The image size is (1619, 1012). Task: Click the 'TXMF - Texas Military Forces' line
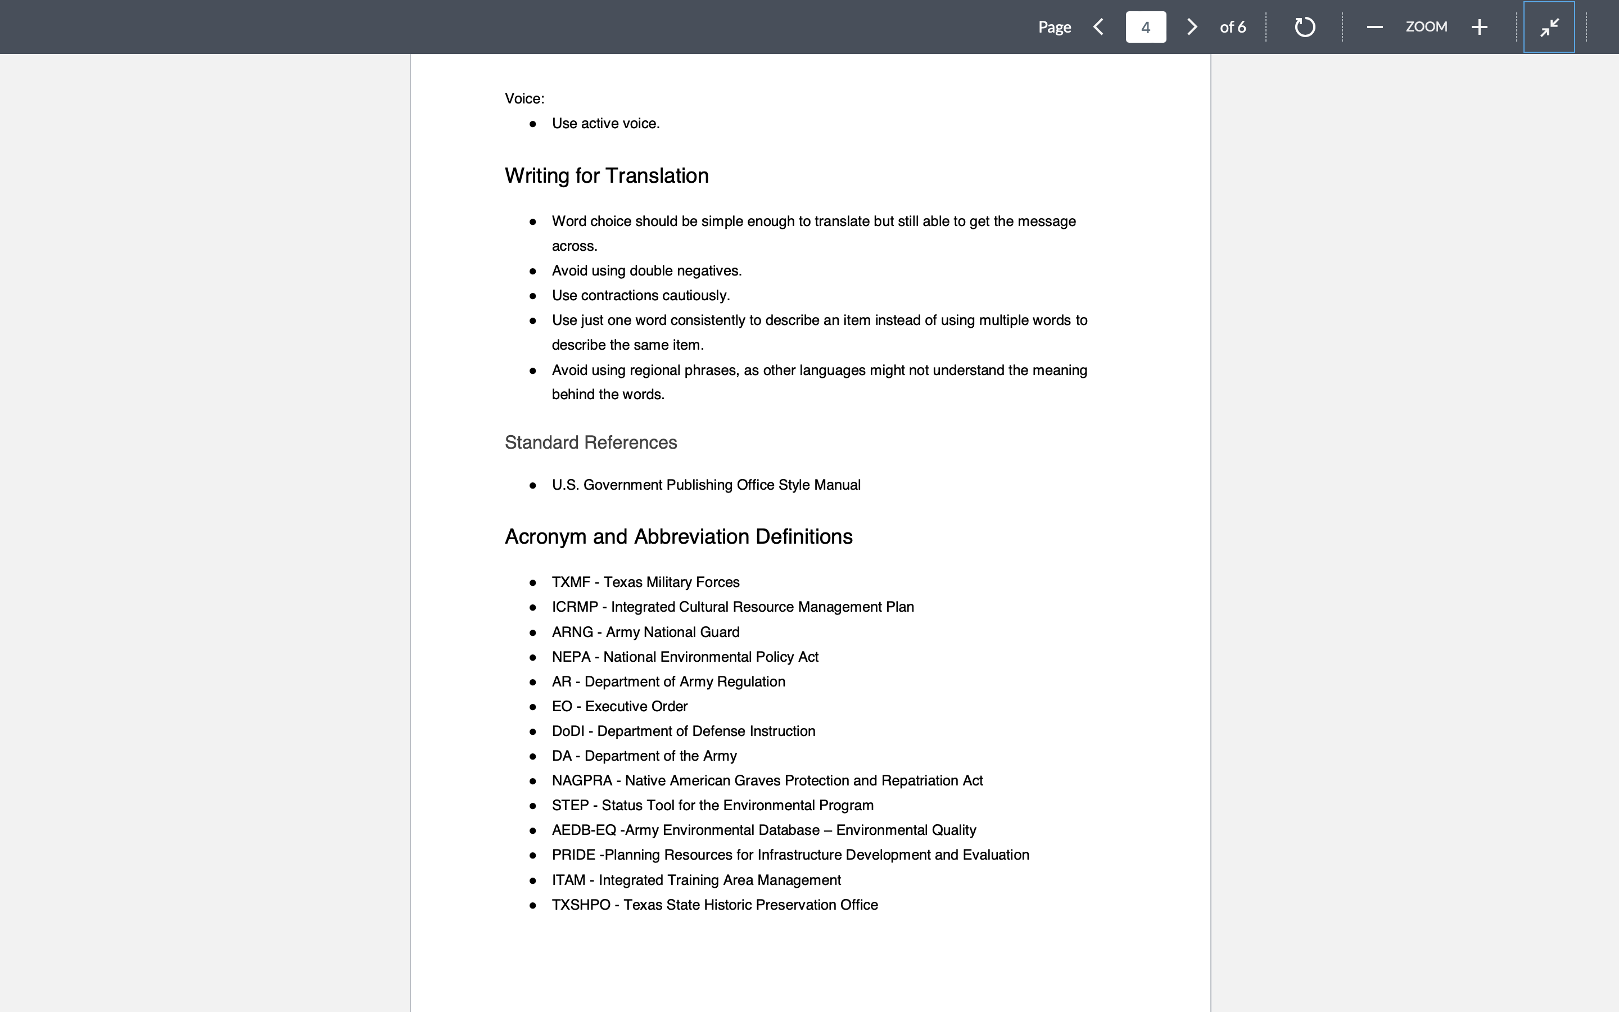pos(645,582)
